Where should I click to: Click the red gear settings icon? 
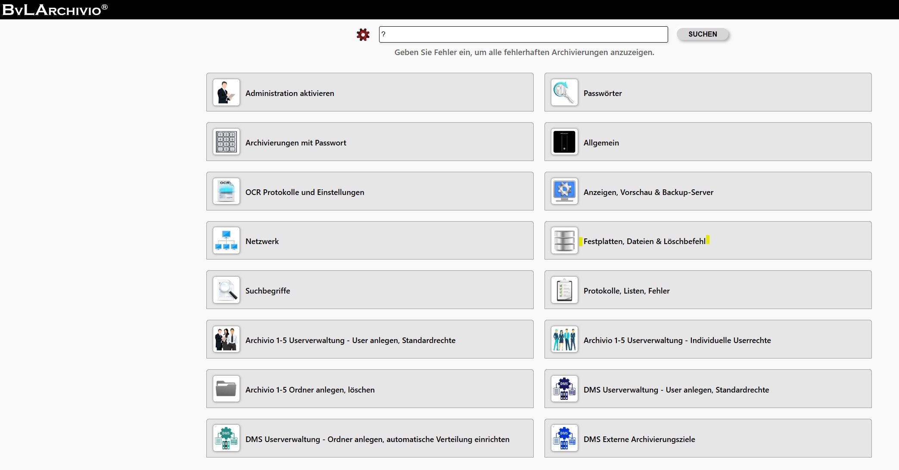(363, 35)
